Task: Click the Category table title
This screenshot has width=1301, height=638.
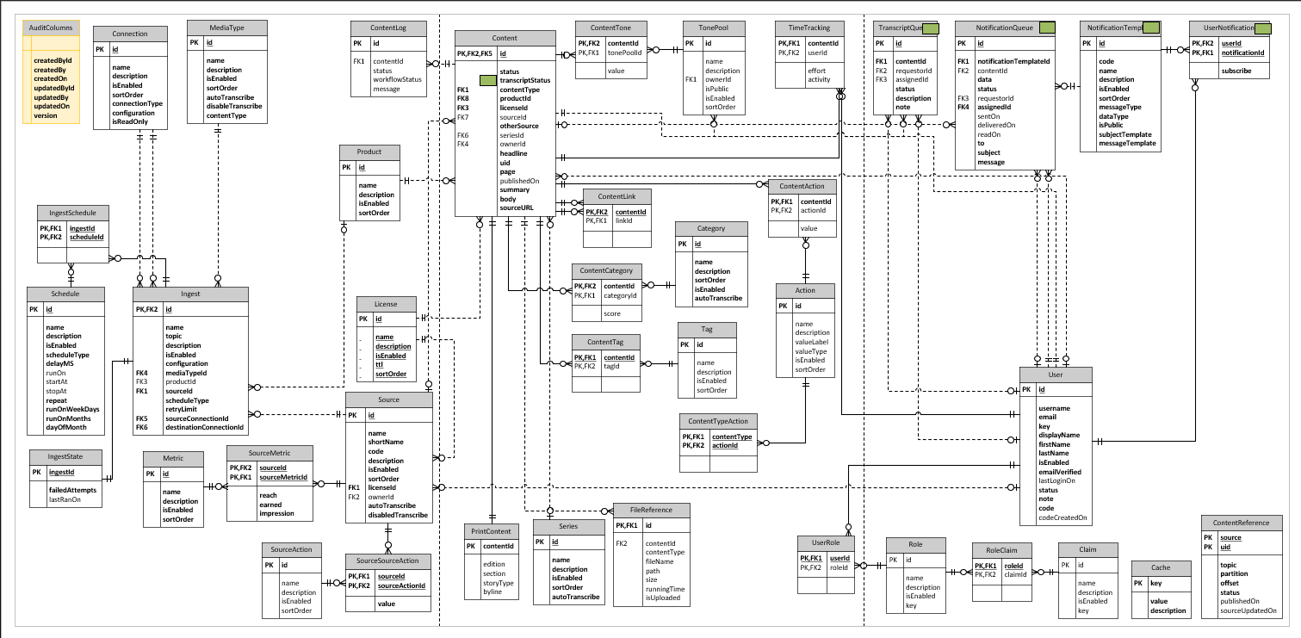Action: click(710, 229)
